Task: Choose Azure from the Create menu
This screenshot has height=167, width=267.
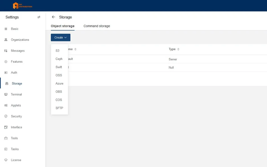Action: [60, 83]
